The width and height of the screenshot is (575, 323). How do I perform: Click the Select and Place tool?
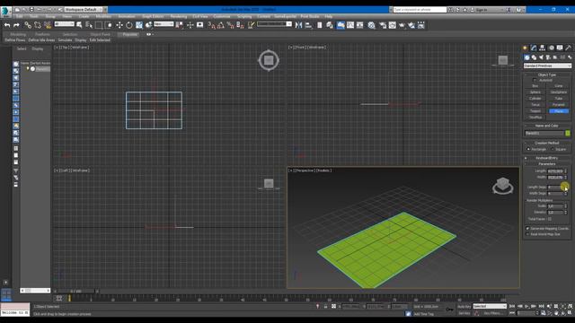[148, 25]
